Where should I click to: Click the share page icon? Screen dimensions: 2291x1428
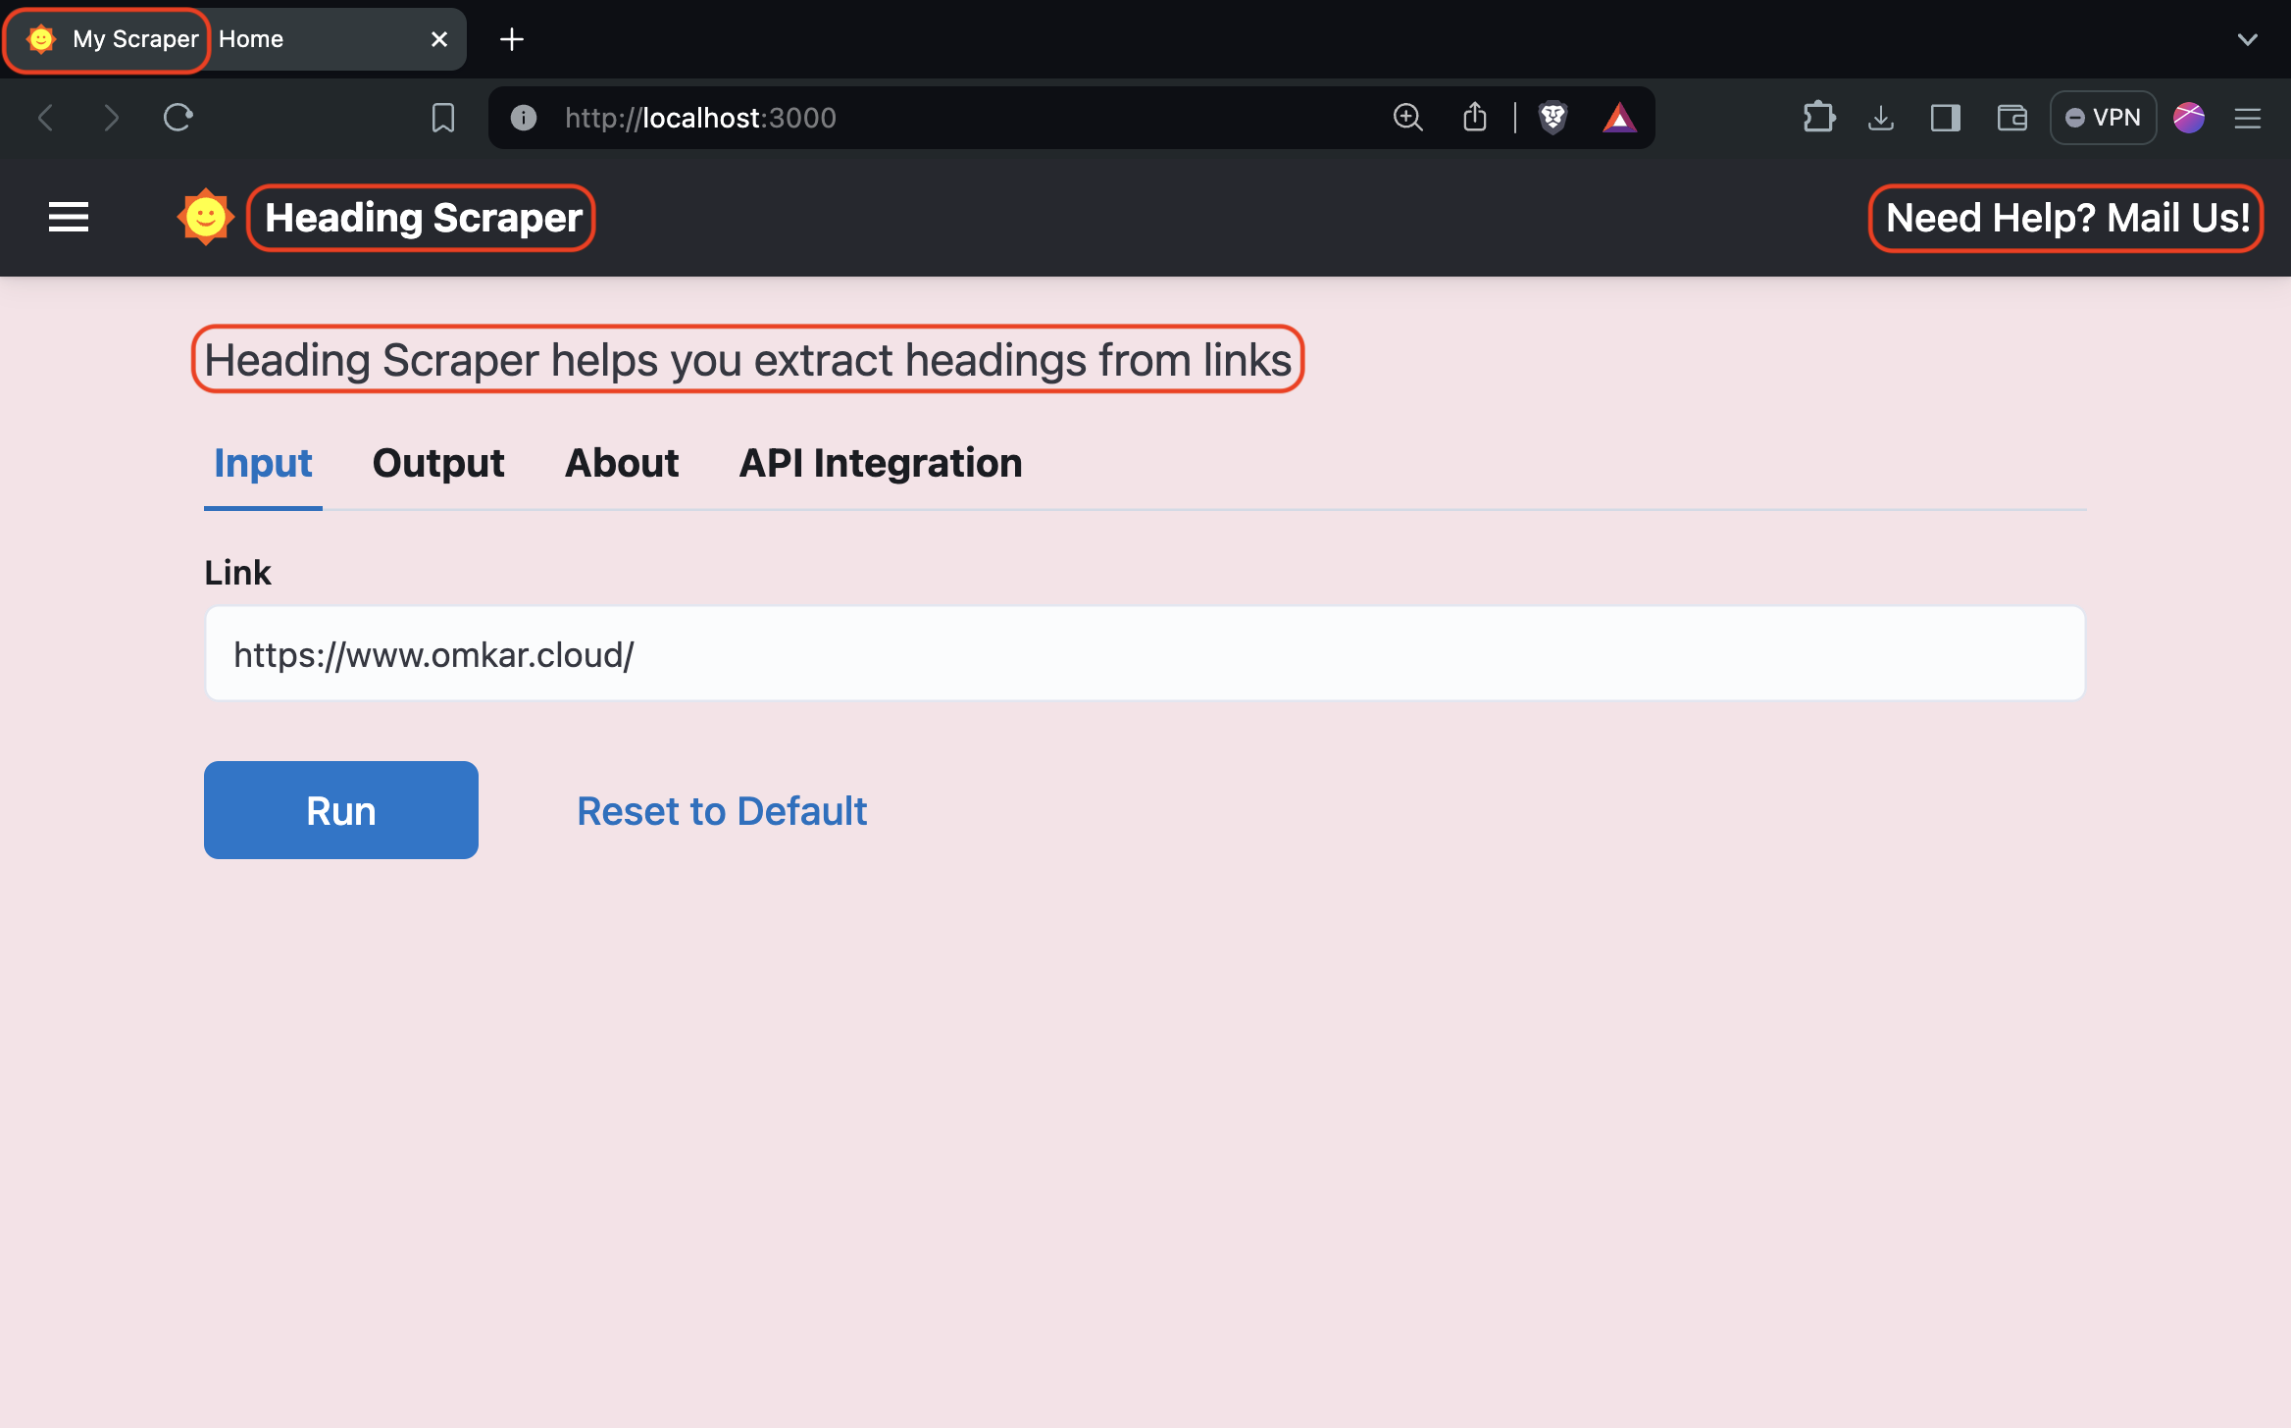coord(1475,118)
